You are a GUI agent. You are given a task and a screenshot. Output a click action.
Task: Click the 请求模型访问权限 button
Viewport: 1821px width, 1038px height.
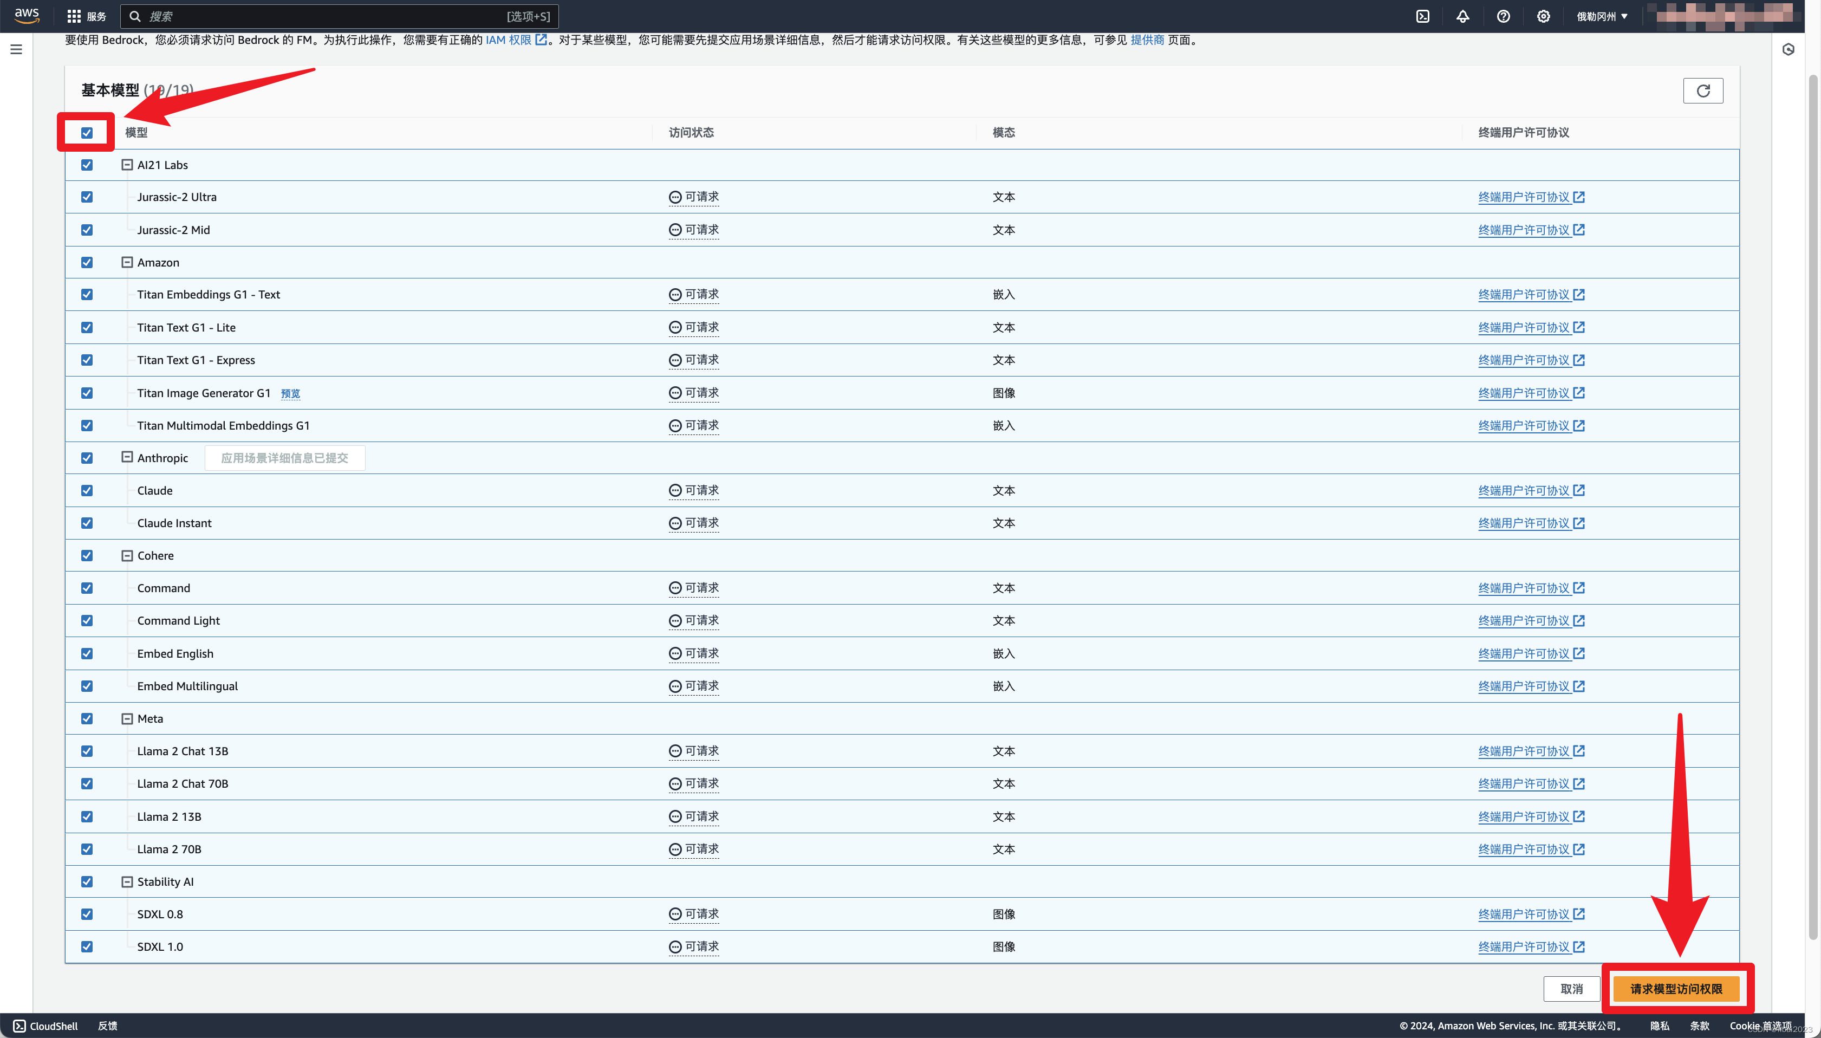[1677, 988]
